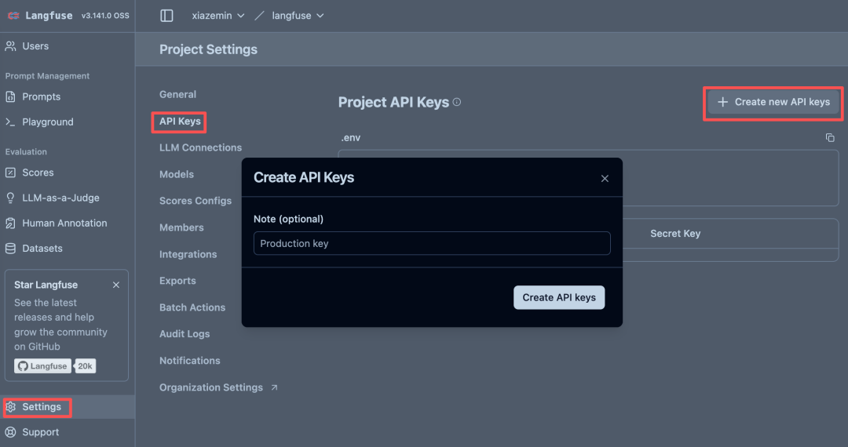848x447 pixels.
Task: Click the Human Annotation icon
Action: coord(10,223)
